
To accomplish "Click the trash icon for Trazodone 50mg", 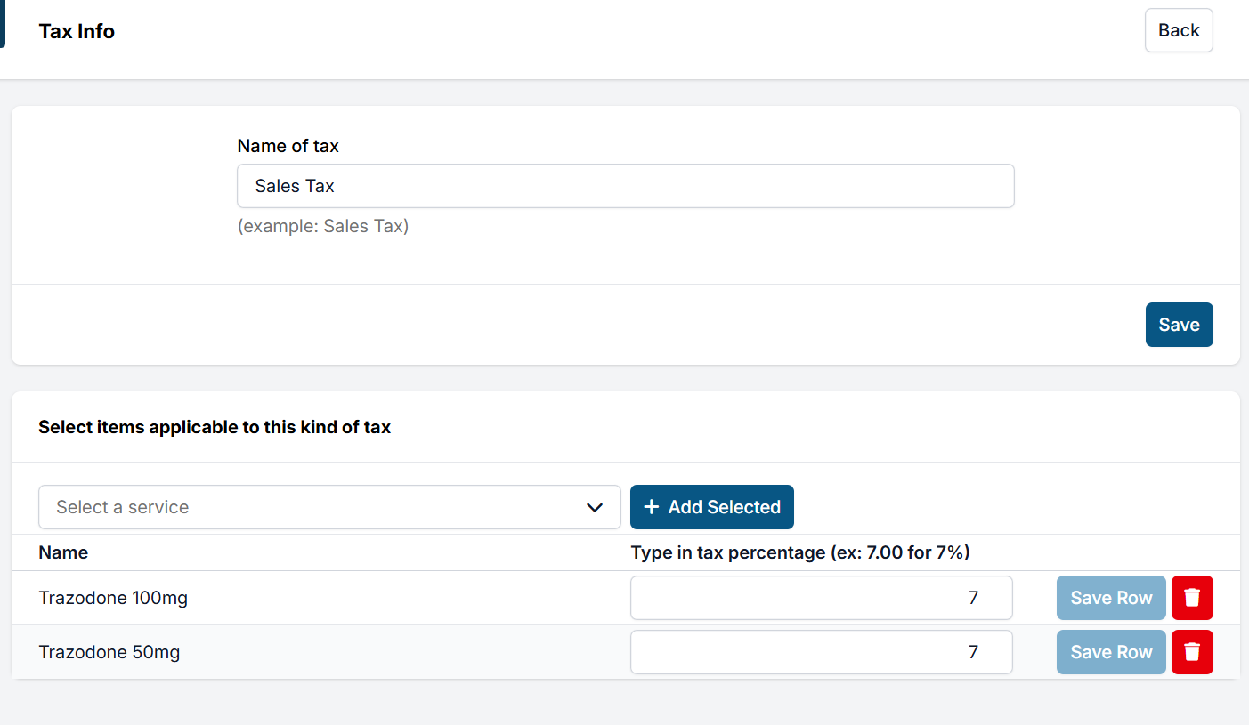I will (1192, 652).
